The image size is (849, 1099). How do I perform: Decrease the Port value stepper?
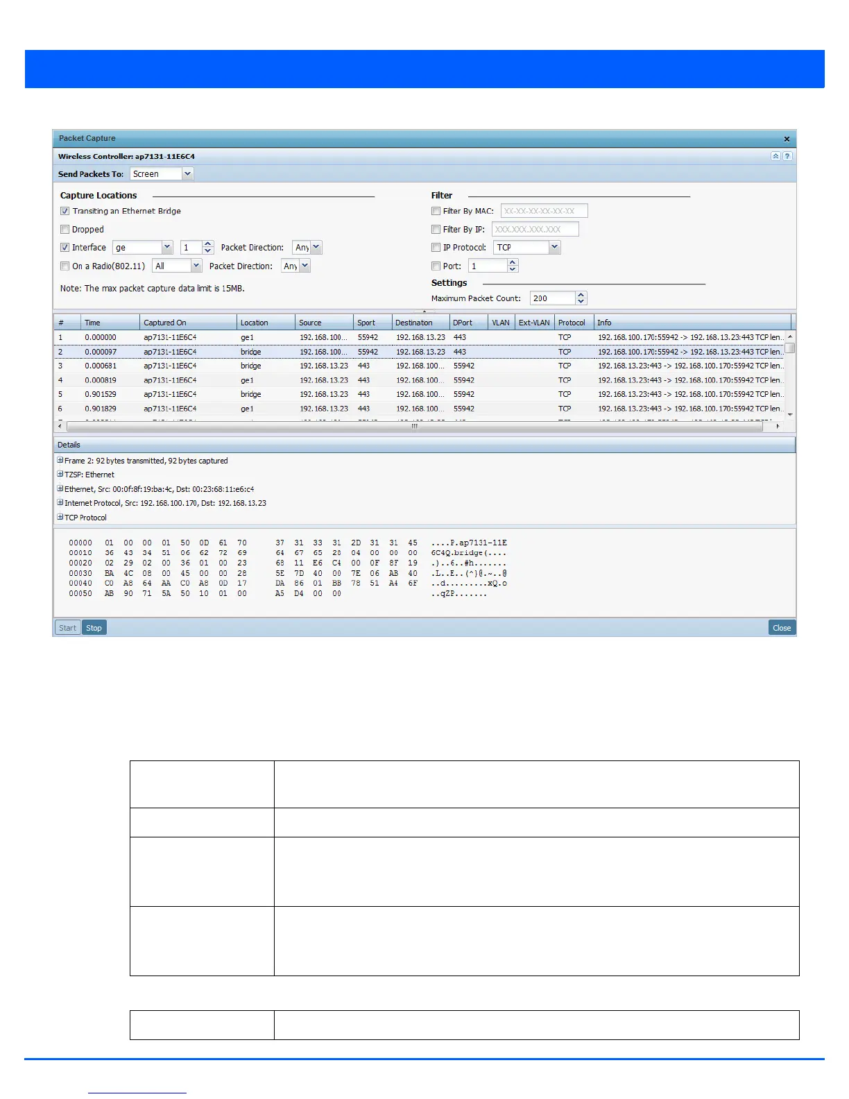(513, 270)
